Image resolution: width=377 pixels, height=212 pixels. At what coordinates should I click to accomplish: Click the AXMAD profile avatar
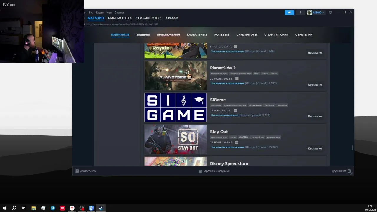point(309,12)
